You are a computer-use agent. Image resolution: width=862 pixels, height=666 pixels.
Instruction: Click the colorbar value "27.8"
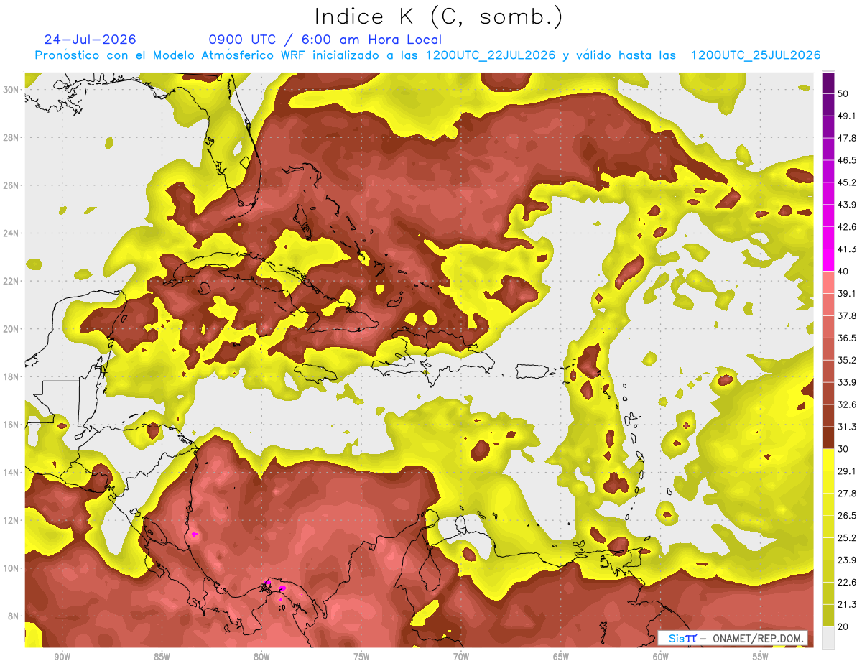click(846, 494)
